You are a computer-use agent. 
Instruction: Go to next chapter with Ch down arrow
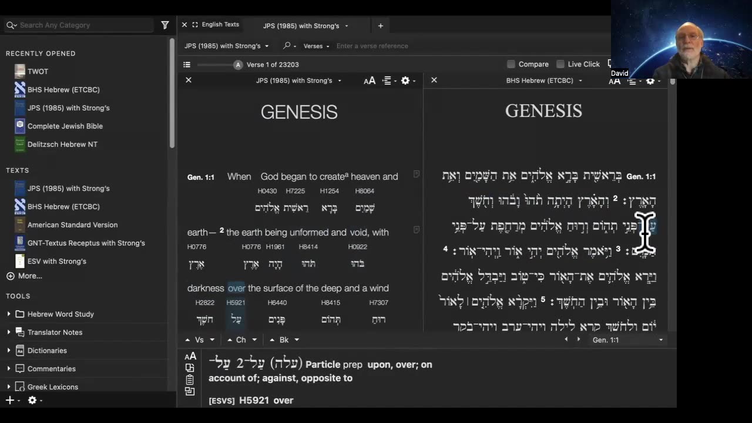tap(254, 340)
